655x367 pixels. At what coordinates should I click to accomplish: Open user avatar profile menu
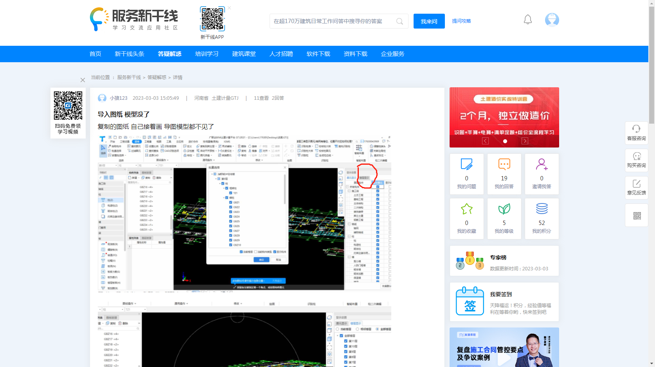[x=552, y=20]
